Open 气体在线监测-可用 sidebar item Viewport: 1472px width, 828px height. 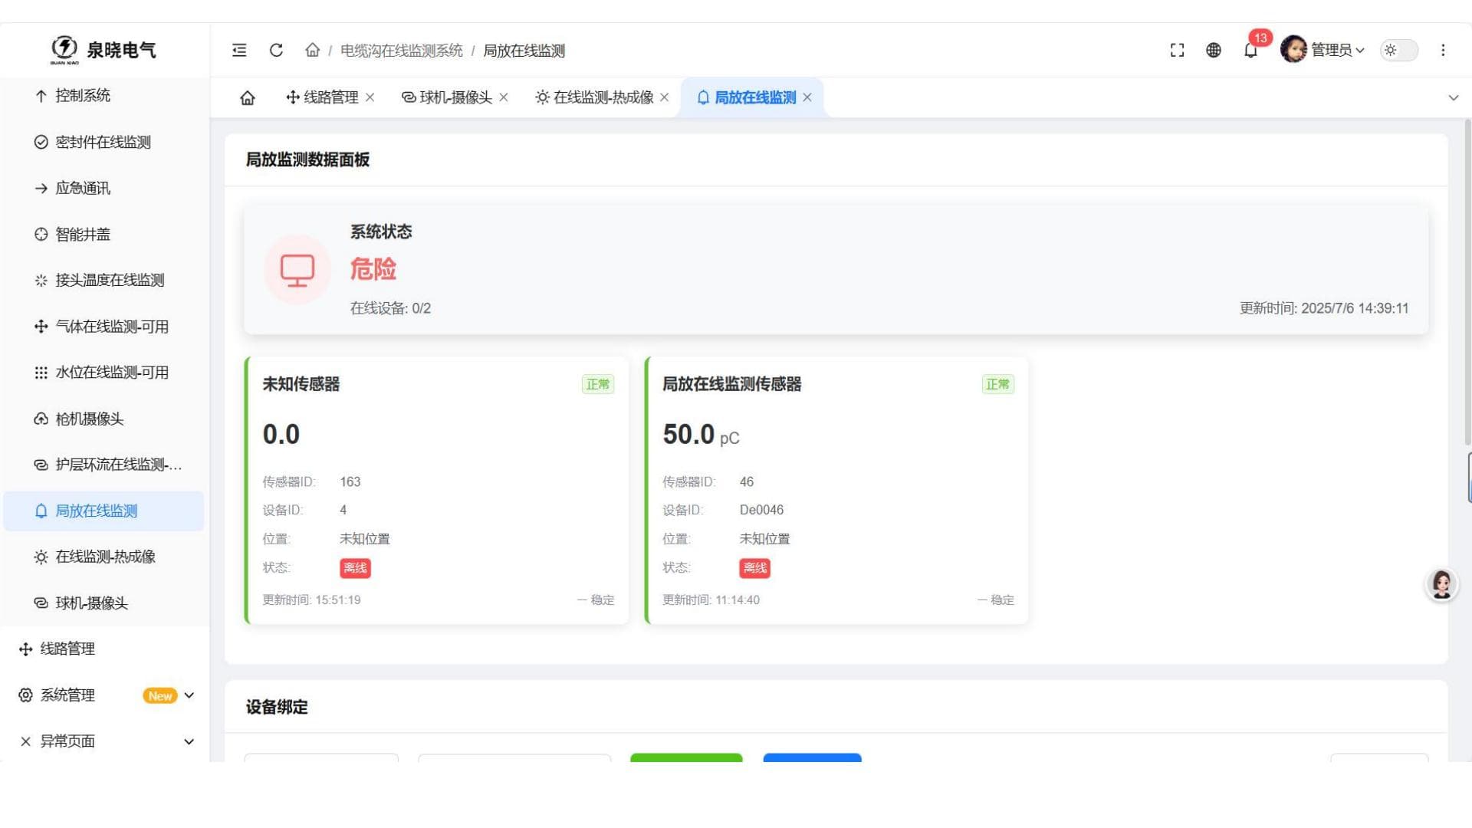click(104, 327)
